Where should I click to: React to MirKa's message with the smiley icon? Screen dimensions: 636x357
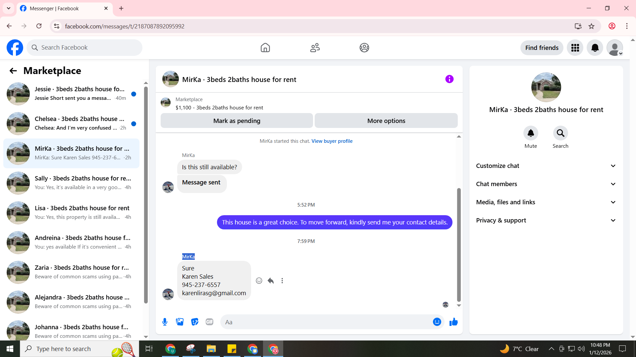pyautogui.click(x=259, y=281)
